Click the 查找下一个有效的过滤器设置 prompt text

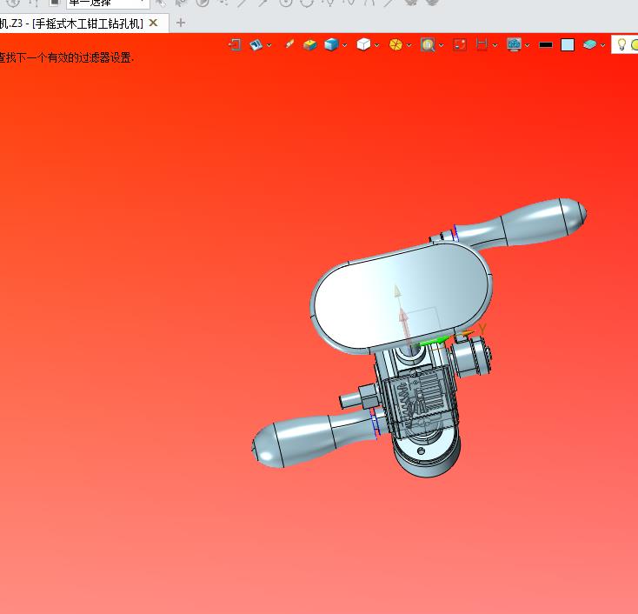tap(66, 57)
